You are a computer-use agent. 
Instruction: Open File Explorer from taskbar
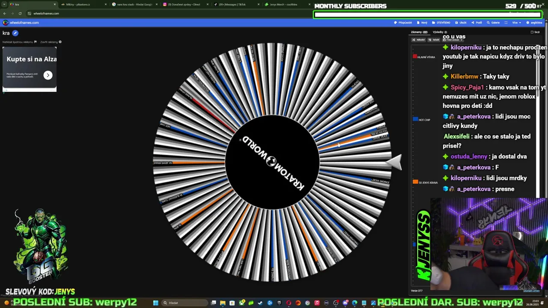223,303
